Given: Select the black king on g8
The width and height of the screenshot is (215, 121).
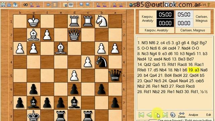Looking at the screenshot, I should 34,116.
